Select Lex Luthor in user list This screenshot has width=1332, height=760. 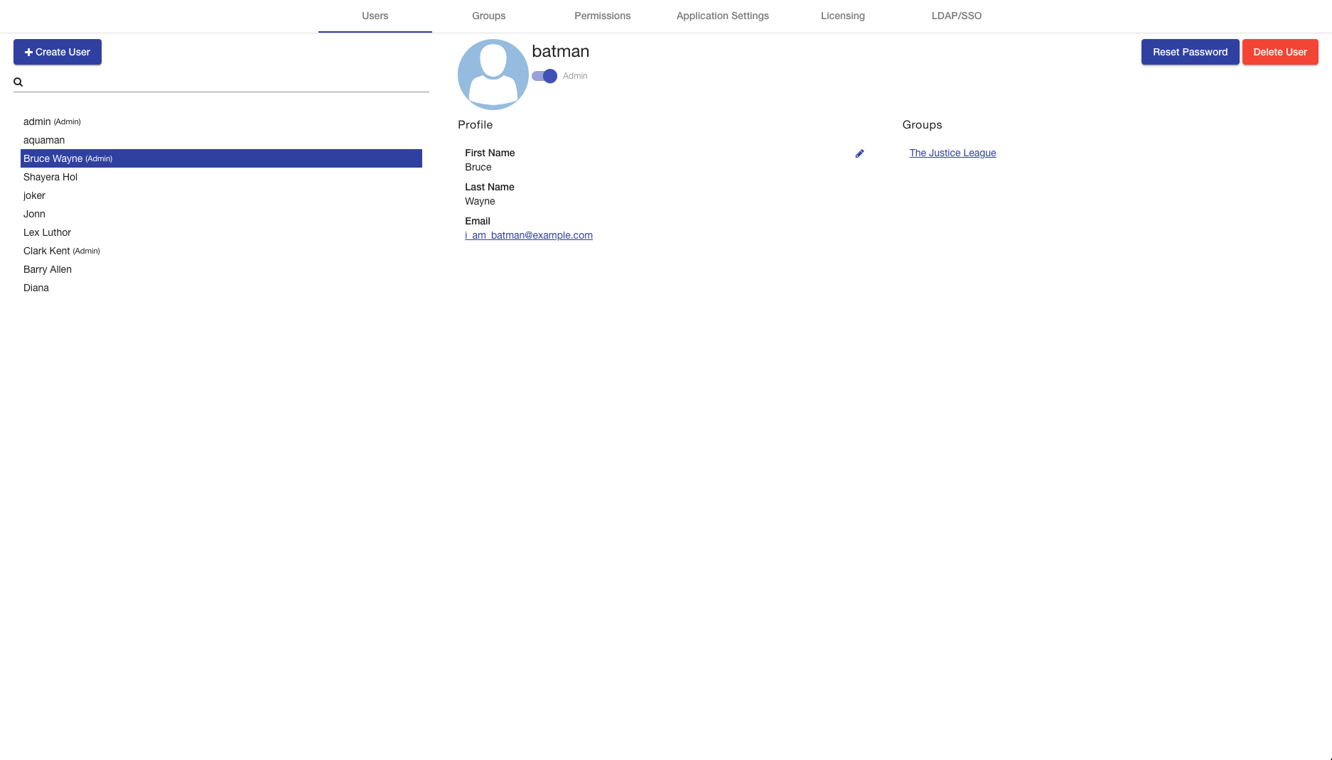pos(221,232)
